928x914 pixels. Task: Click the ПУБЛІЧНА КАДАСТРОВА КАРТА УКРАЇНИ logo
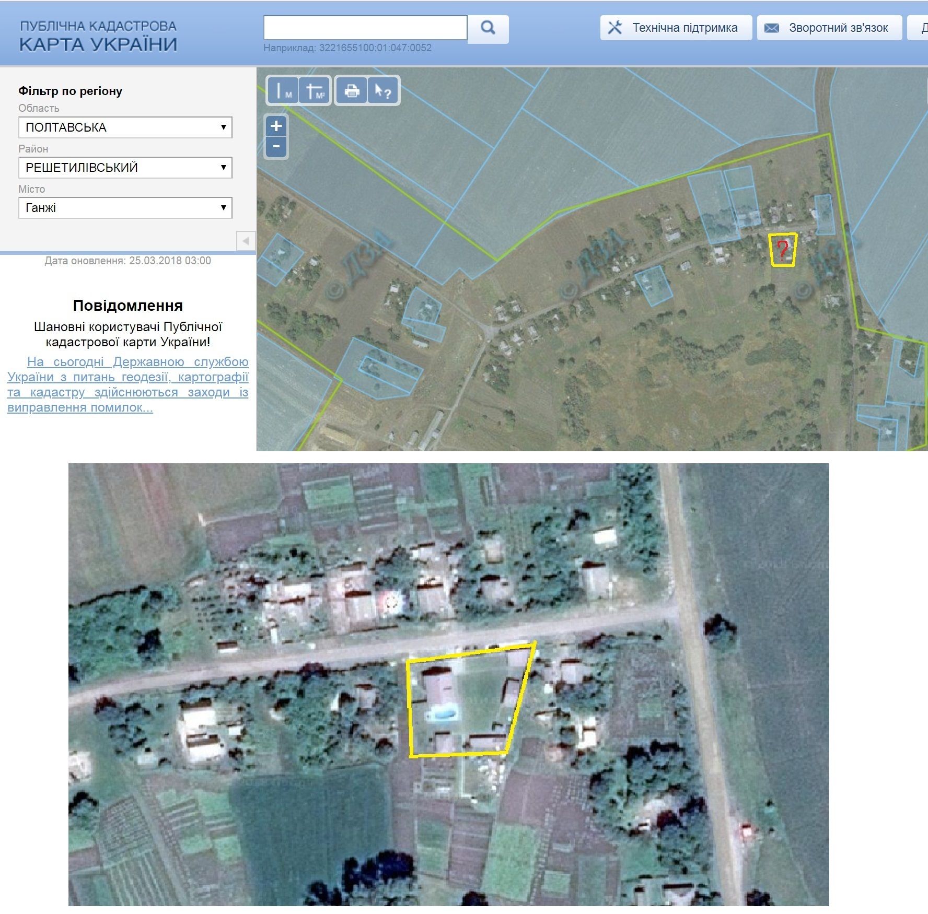point(98,36)
